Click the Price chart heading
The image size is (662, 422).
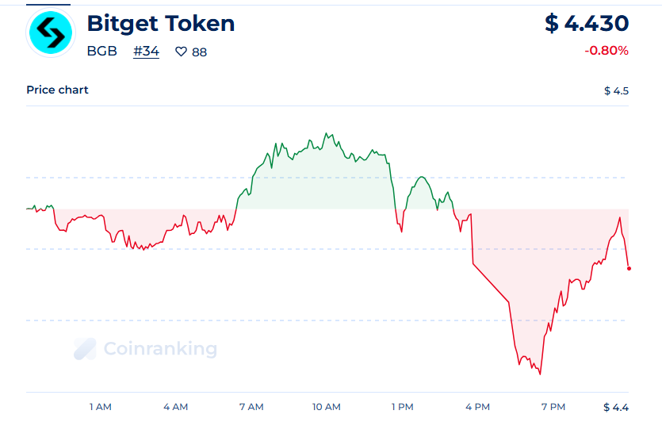[58, 90]
